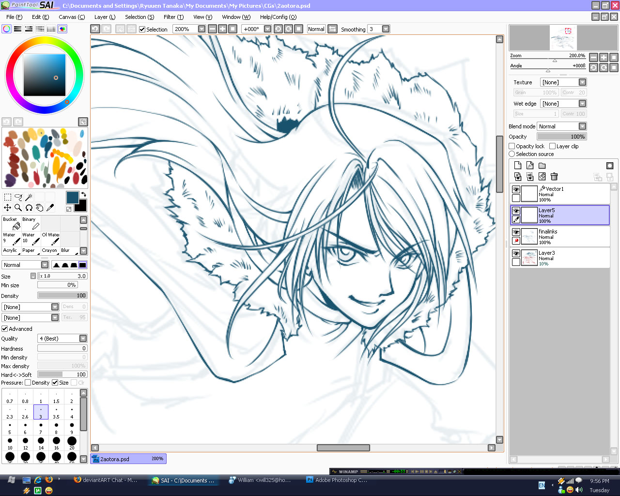Select the Rotate view tool
This screenshot has width=620, height=496.
[29, 208]
